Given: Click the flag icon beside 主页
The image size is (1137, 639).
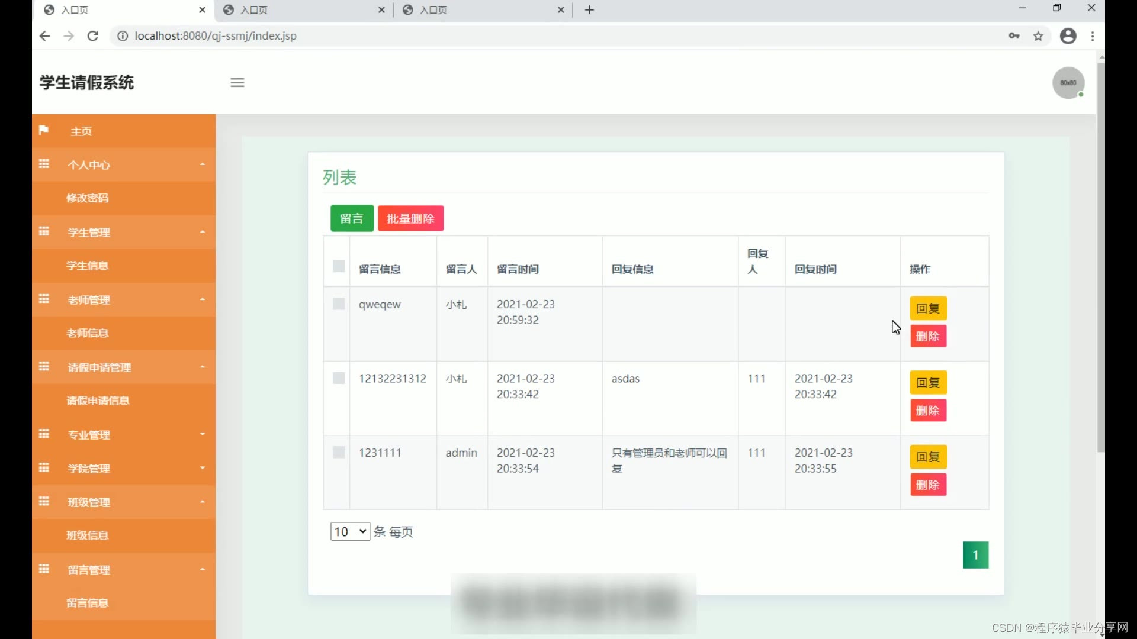Looking at the screenshot, I should 44,130.
